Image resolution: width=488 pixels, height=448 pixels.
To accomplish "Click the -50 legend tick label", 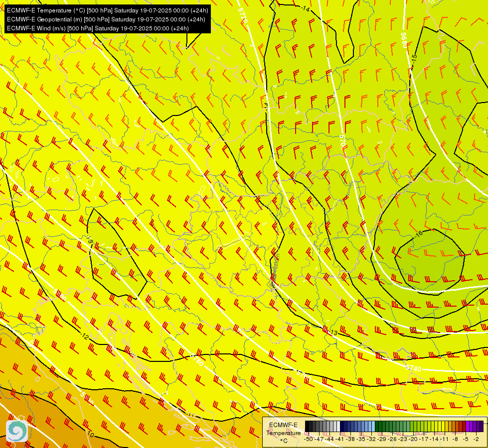I will pyautogui.click(x=308, y=439).
